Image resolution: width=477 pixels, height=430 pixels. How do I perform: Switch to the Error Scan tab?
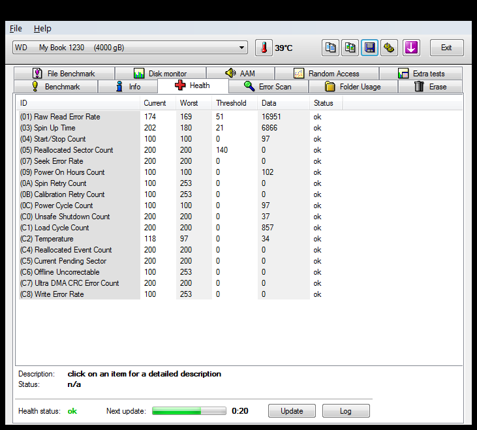tap(268, 87)
